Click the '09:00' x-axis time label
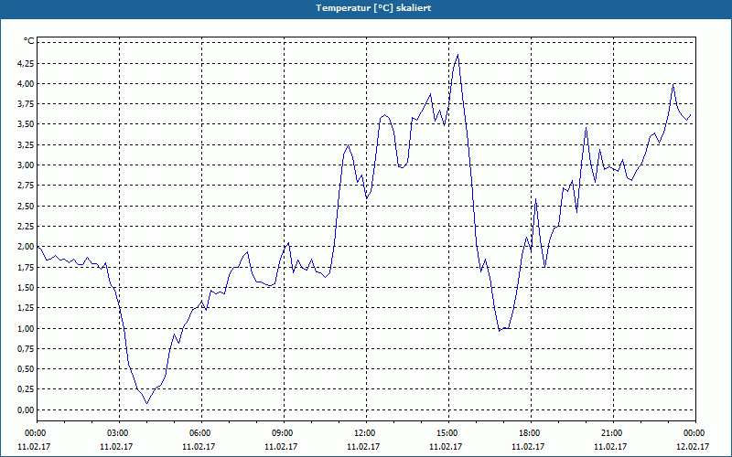 (281, 433)
